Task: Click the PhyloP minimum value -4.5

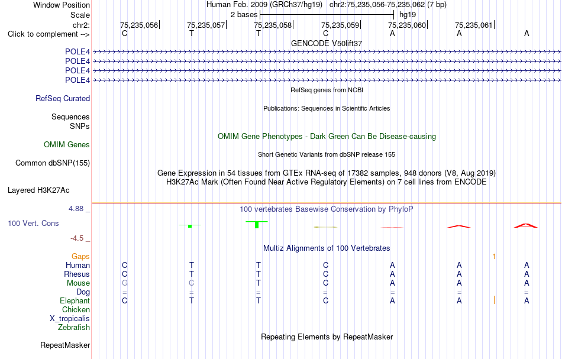Action: click(77, 238)
